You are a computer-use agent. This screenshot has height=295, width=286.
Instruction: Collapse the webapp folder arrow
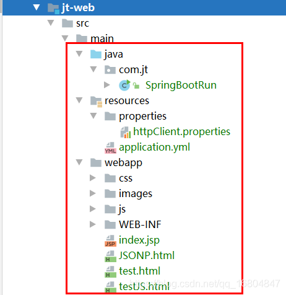click(x=79, y=162)
